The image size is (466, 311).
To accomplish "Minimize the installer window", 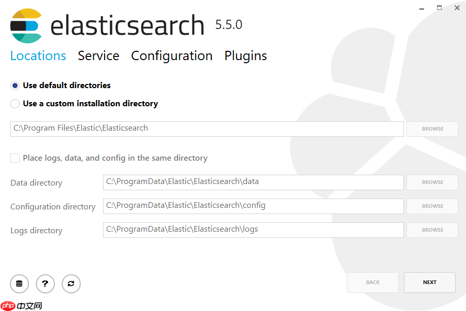I will coord(421,8).
